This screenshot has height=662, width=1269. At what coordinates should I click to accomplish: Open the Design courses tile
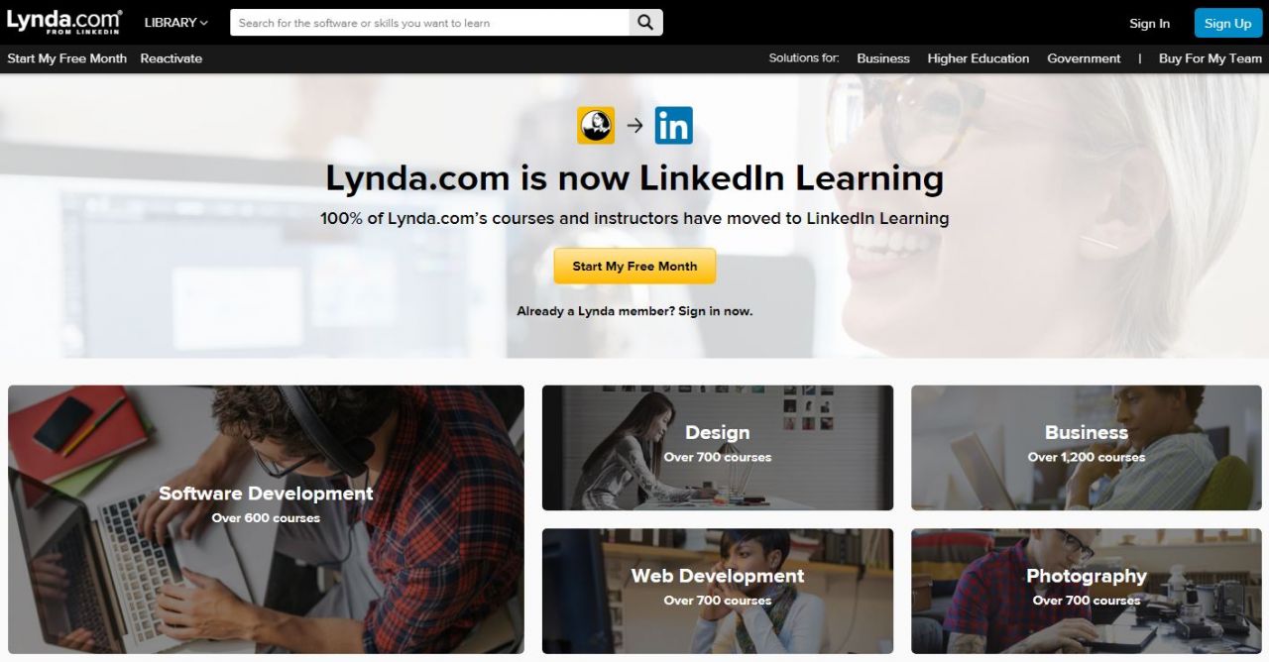coord(718,448)
